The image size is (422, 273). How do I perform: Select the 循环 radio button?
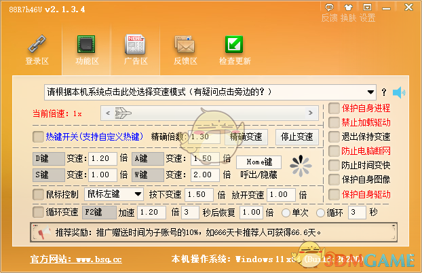click(320, 213)
